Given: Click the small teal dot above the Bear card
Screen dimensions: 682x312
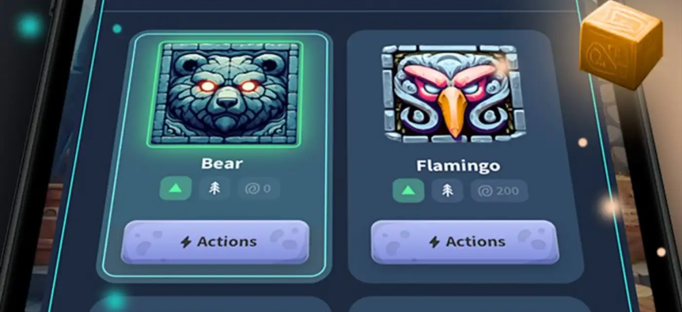Looking at the screenshot, I should click(x=117, y=29).
